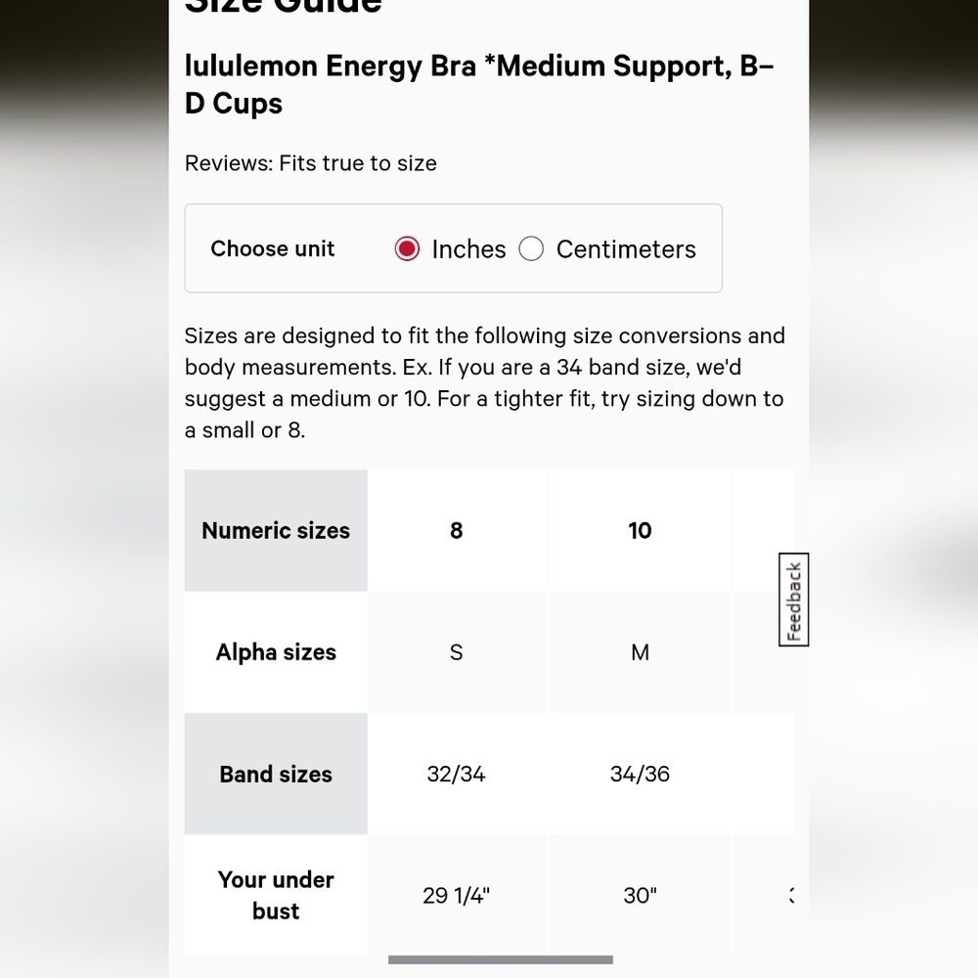Click the size conversions description paragraph
The image size is (978, 978).
pos(484,382)
